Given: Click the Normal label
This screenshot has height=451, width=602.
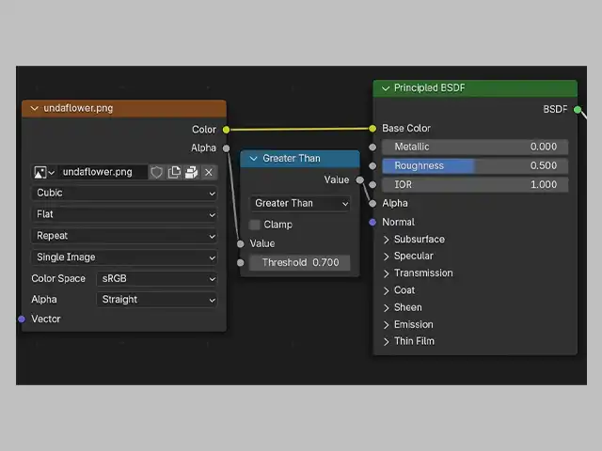Looking at the screenshot, I should tap(398, 223).
